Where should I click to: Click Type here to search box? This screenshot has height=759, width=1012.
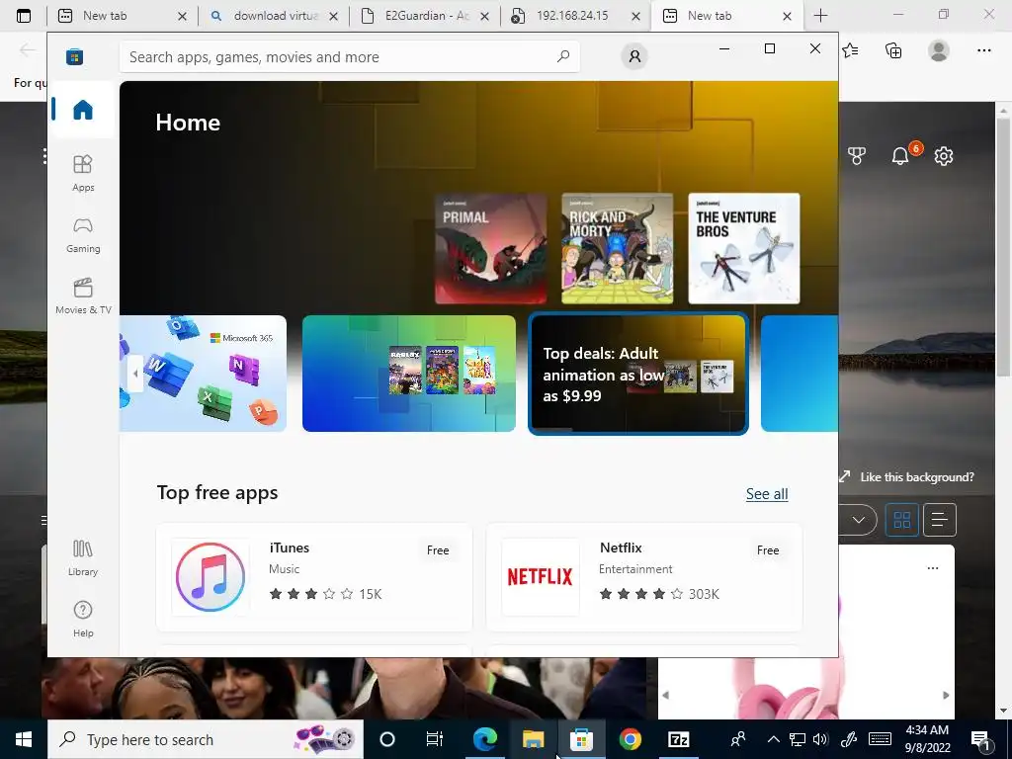click(206, 739)
